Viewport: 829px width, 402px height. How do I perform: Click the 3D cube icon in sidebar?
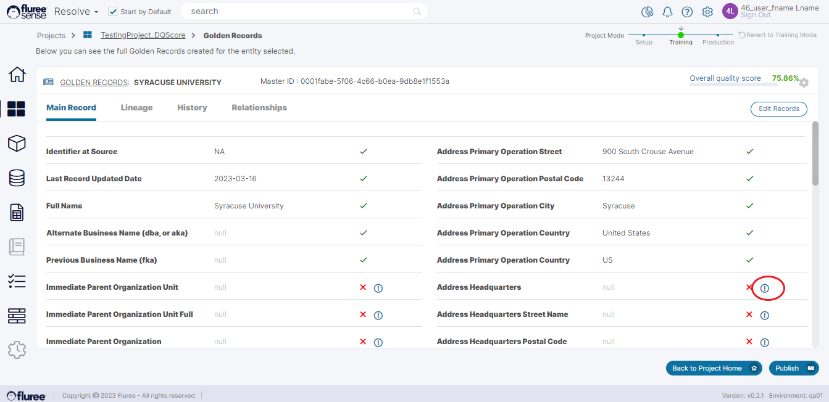click(17, 144)
